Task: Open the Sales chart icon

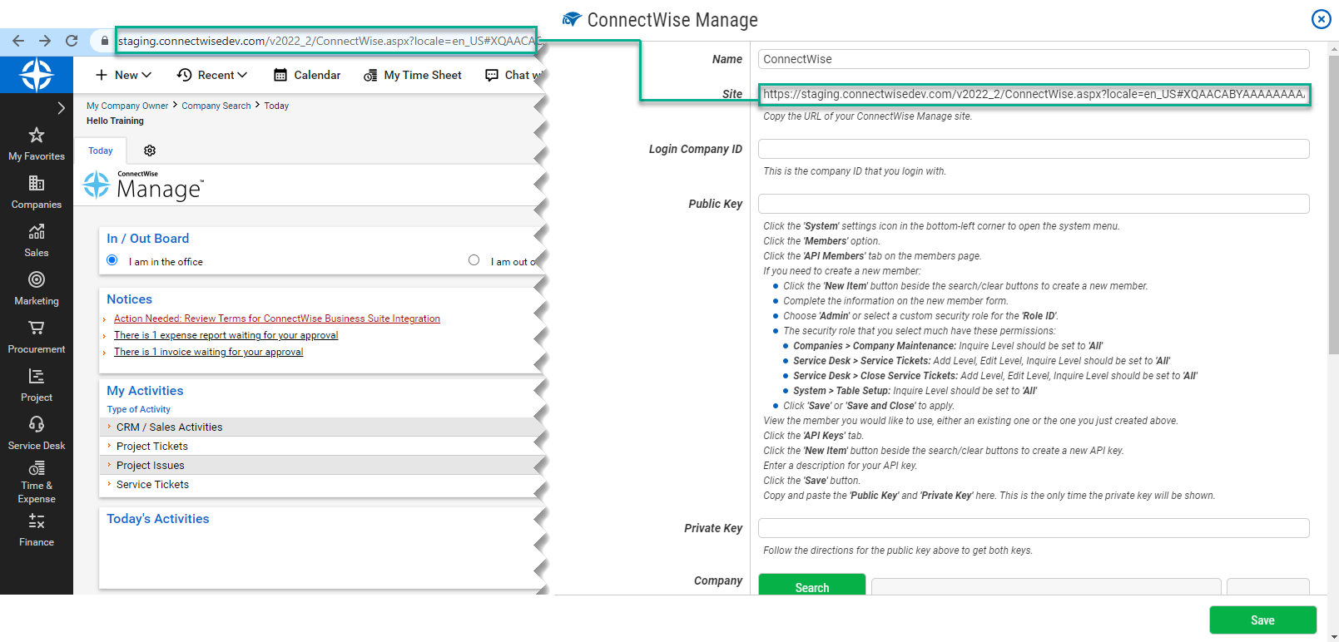Action: tap(37, 231)
